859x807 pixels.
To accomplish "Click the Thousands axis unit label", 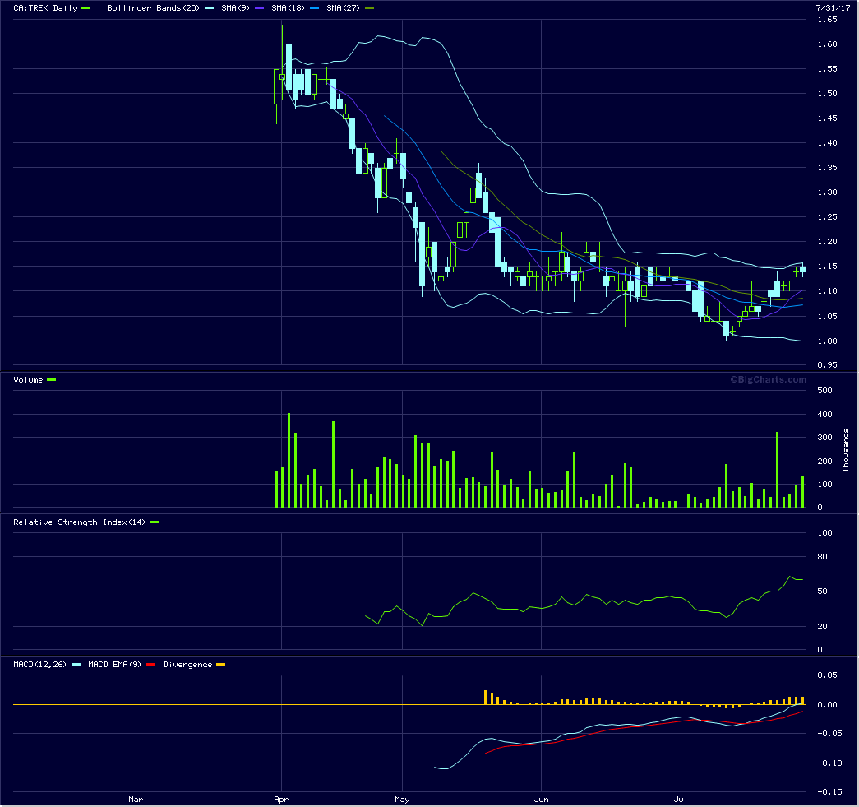I will click(x=845, y=450).
